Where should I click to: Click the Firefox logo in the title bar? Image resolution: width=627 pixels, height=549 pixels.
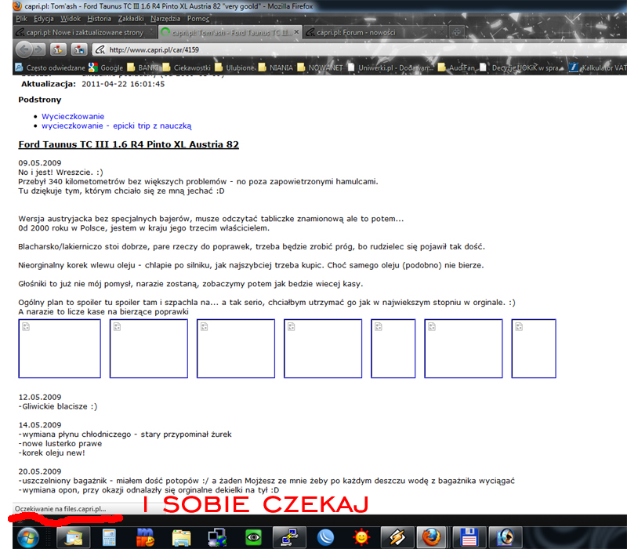(x=16, y=6)
